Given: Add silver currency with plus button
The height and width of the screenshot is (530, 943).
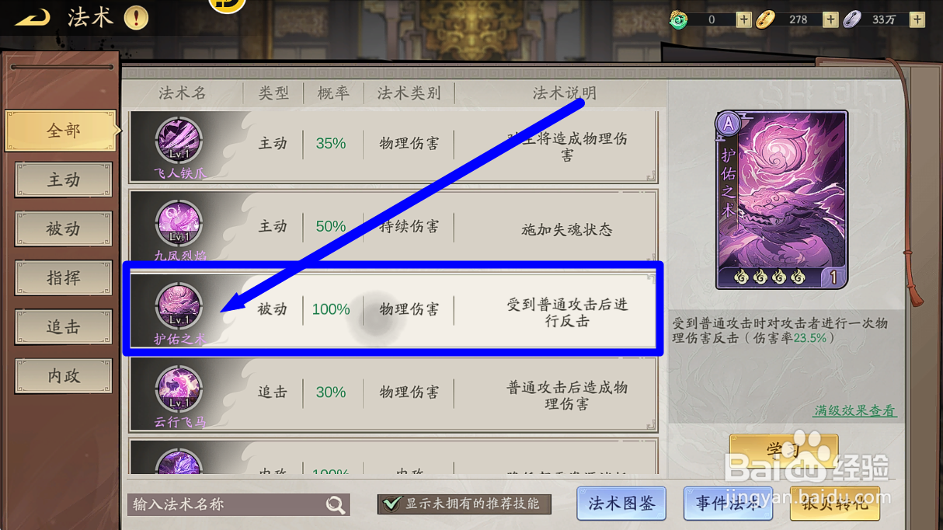Looking at the screenshot, I should click(x=917, y=19).
